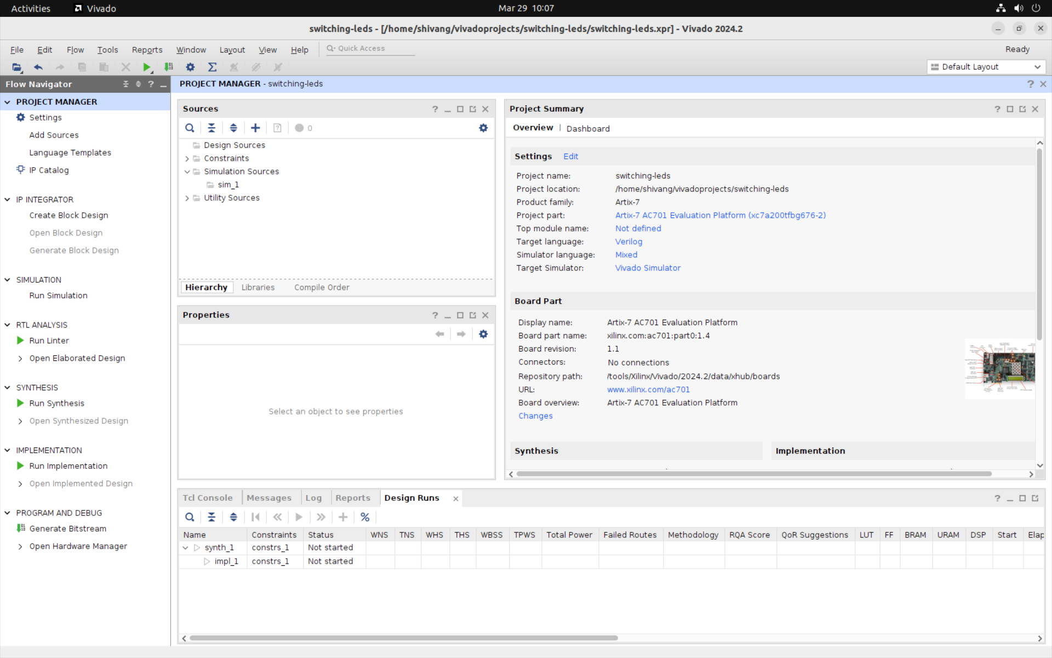Collapse the PROJECT MANAGER section
Image resolution: width=1052 pixels, height=658 pixels.
click(x=8, y=102)
